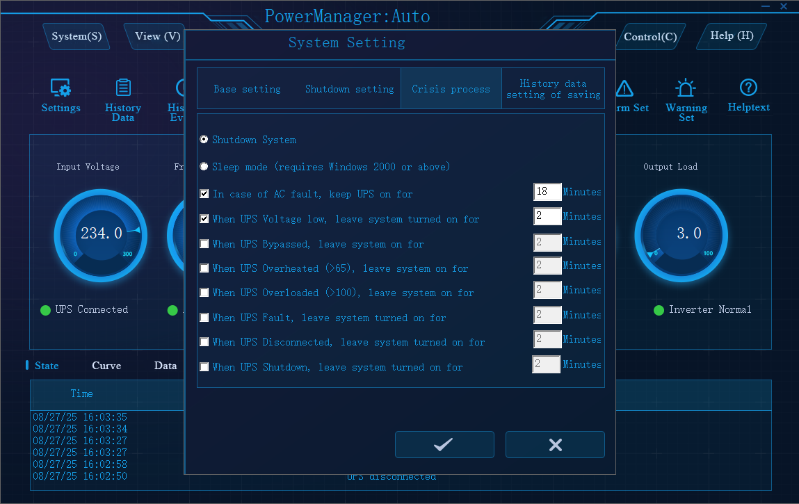This screenshot has width=799, height=504.
Task: Switch to the Curve view tab
Action: (106, 366)
